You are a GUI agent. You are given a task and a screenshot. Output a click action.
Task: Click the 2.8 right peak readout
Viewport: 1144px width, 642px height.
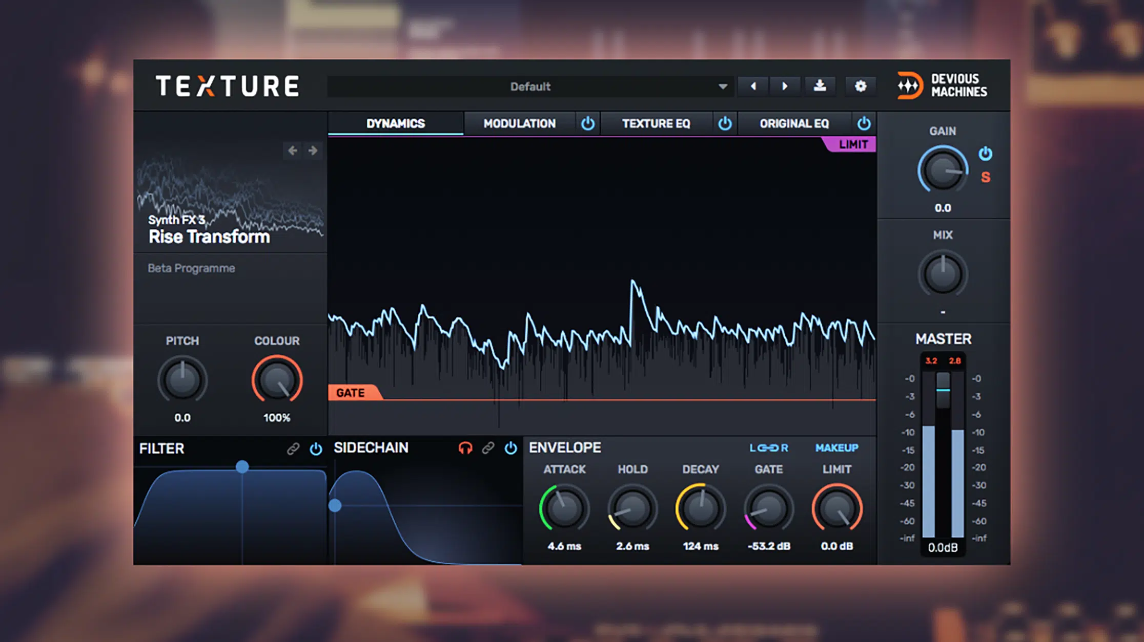954,361
